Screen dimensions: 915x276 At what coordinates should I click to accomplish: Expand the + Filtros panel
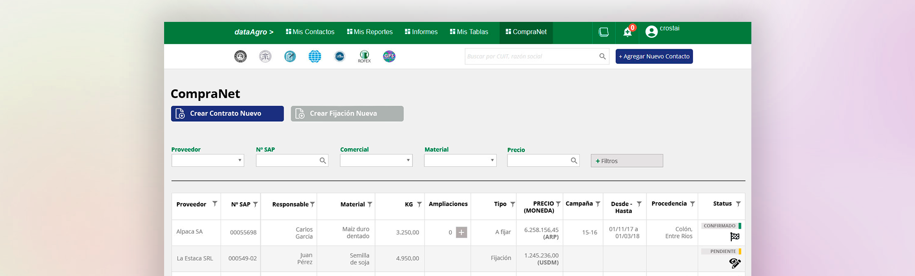(x=627, y=161)
